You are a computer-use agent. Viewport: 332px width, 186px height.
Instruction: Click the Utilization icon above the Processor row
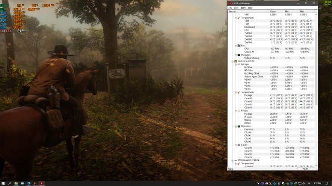(239, 126)
